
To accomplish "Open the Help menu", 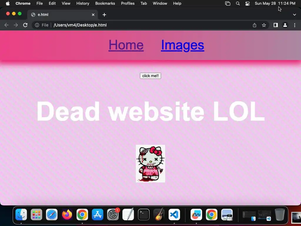I will click(x=177, y=4).
